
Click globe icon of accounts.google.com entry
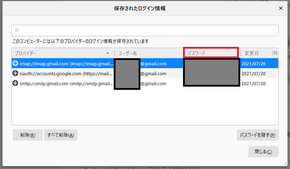15,73
